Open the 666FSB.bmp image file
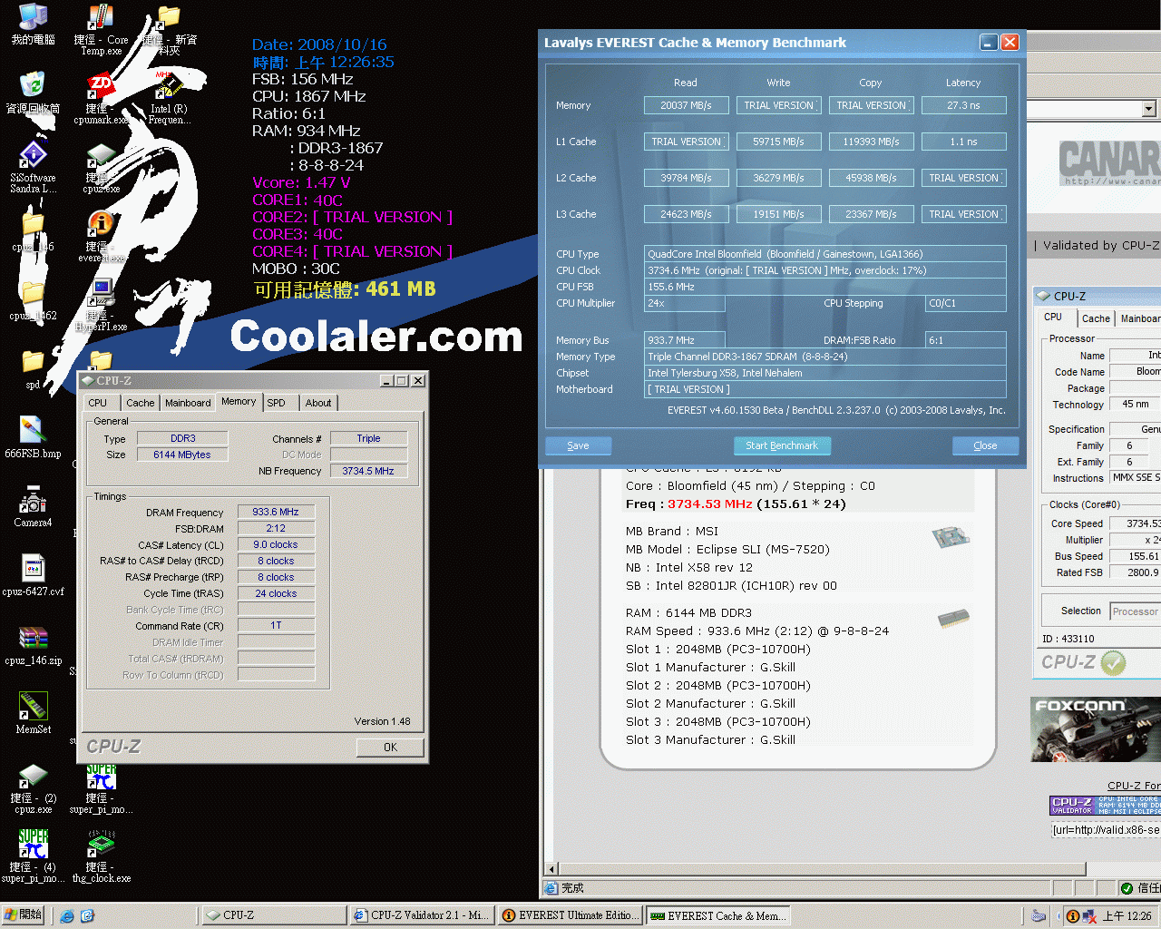1161x929 pixels. [33, 437]
